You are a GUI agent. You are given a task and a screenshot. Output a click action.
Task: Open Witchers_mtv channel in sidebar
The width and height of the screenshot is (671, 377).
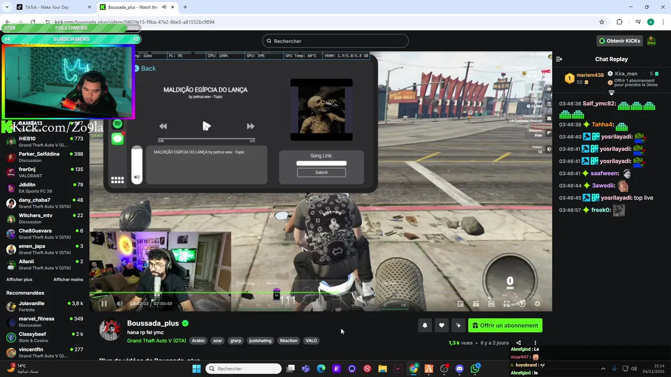click(x=45, y=218)
